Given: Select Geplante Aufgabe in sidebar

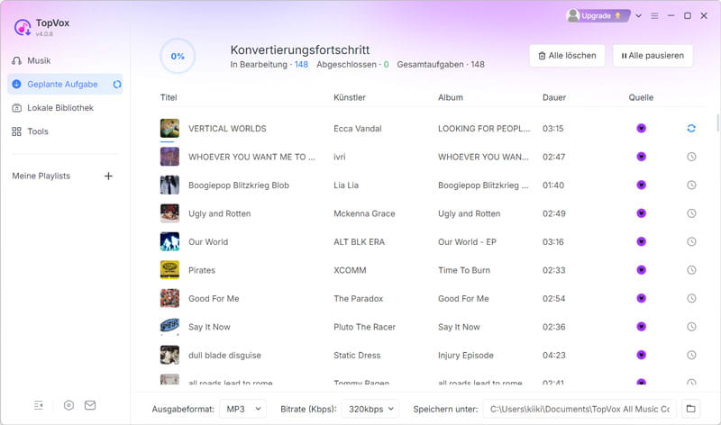Looking at the screenshot, I should (65, 84).
